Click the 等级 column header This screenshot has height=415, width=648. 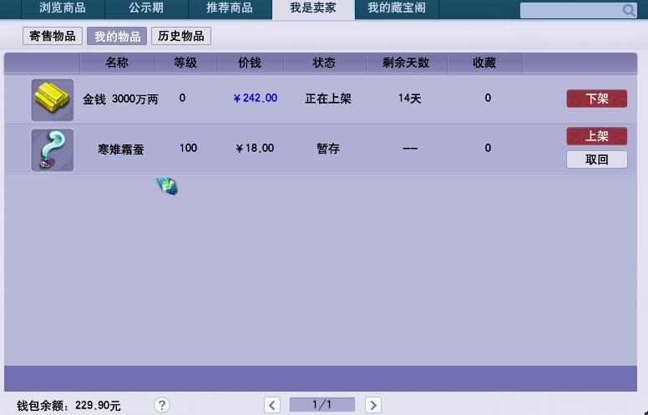185,63
